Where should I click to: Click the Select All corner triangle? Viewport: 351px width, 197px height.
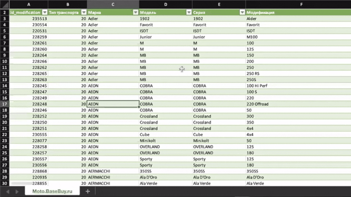5,4
